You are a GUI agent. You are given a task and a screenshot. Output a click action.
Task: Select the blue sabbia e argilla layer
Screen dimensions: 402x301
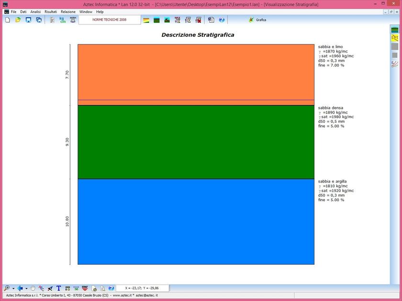coord(196,222)
